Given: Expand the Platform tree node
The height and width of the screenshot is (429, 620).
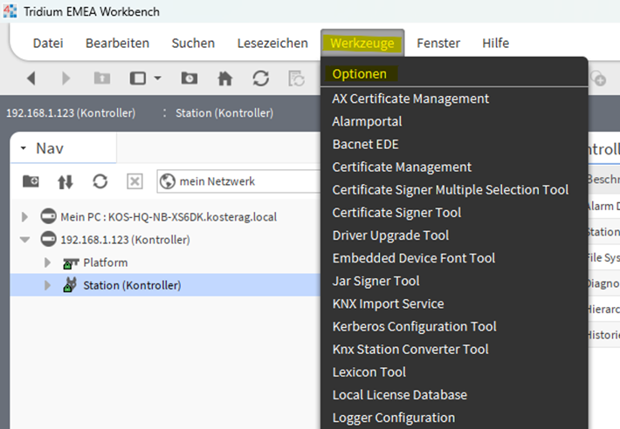Looking at the screenshot, I should point(48,262).
